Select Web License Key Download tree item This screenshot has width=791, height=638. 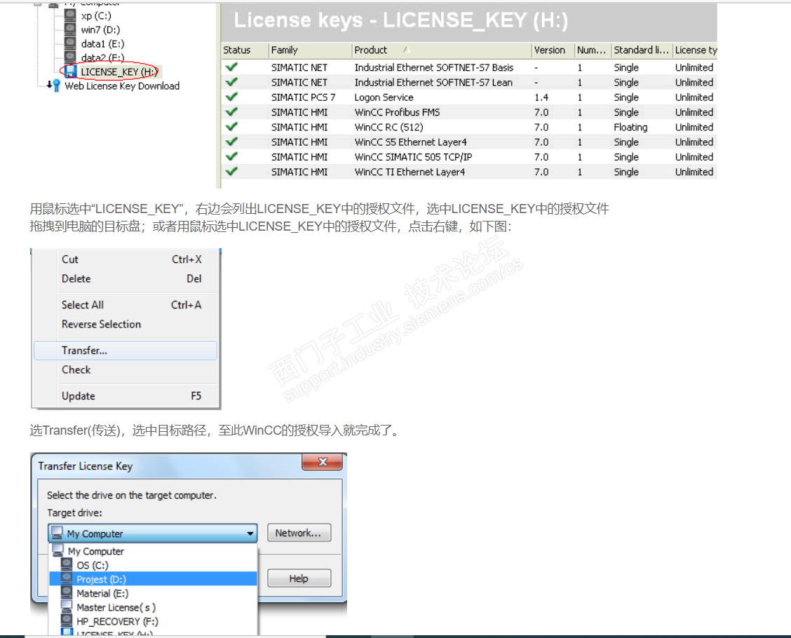coord(121,86)
